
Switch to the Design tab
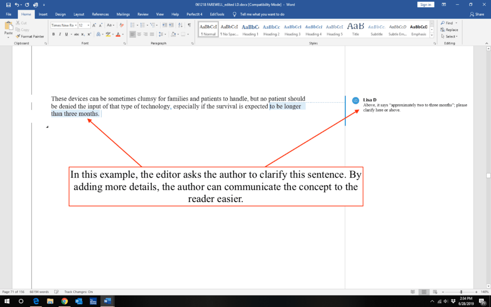click(60, 14)
